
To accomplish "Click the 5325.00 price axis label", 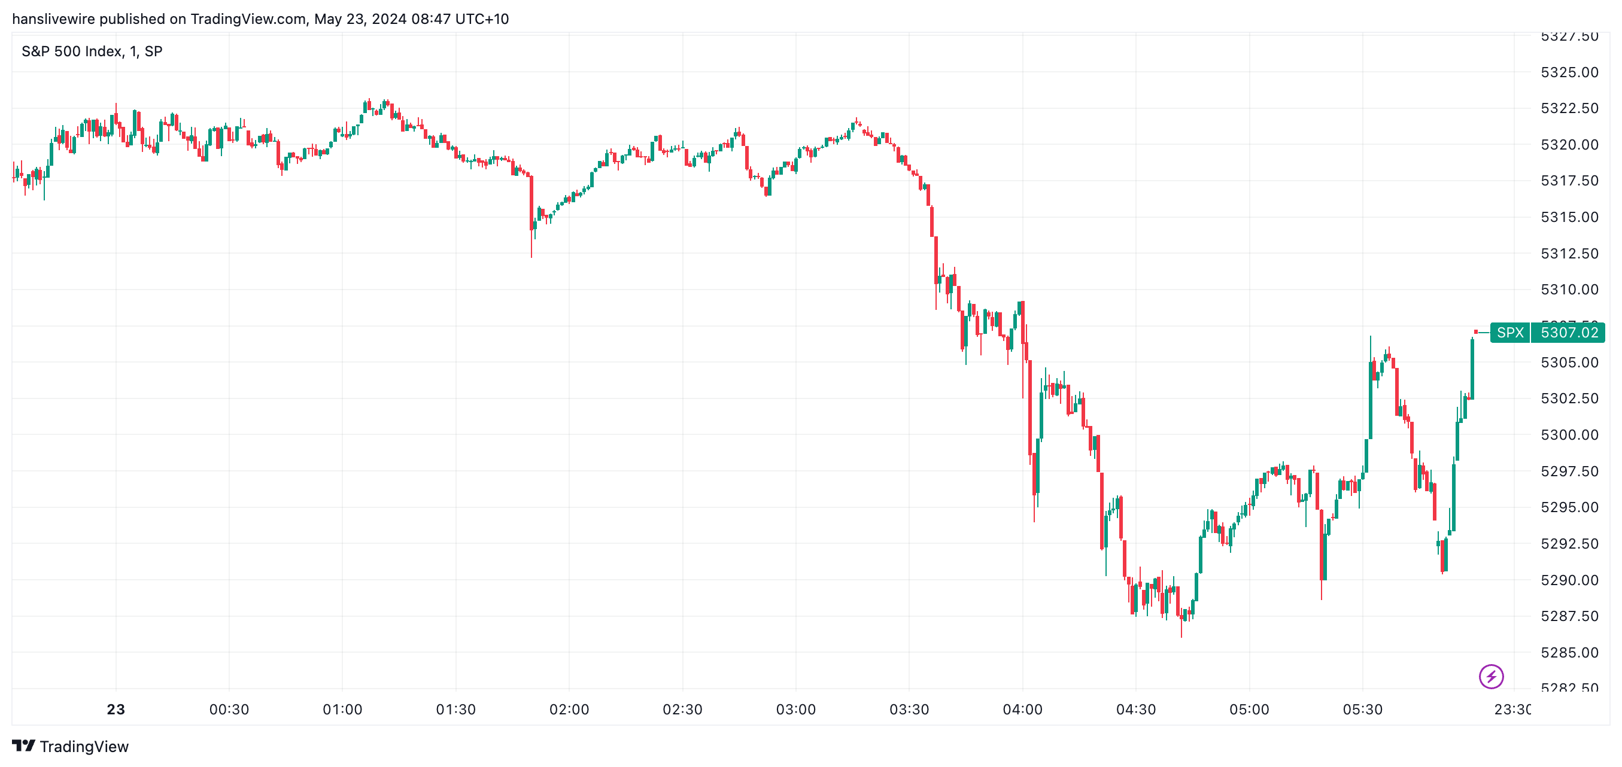I will pyautogui.click(x=1569, y=72).
